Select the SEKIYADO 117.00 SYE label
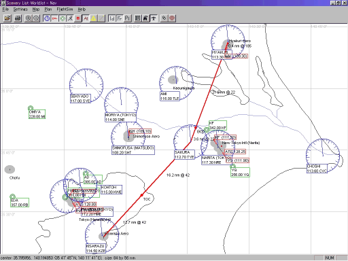This screenshot has width=348, height=261. coord(80,99)
